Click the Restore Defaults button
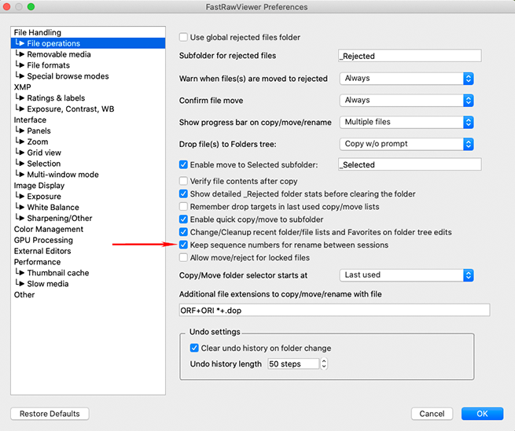The width and height of the screenshot is (515, 431). [x=50, y=414]
